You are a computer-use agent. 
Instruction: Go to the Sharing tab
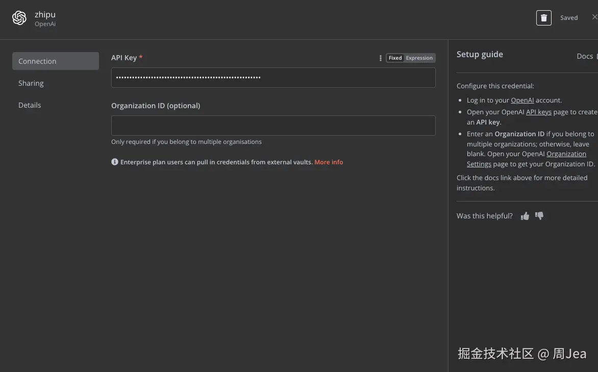coord(31,83)
